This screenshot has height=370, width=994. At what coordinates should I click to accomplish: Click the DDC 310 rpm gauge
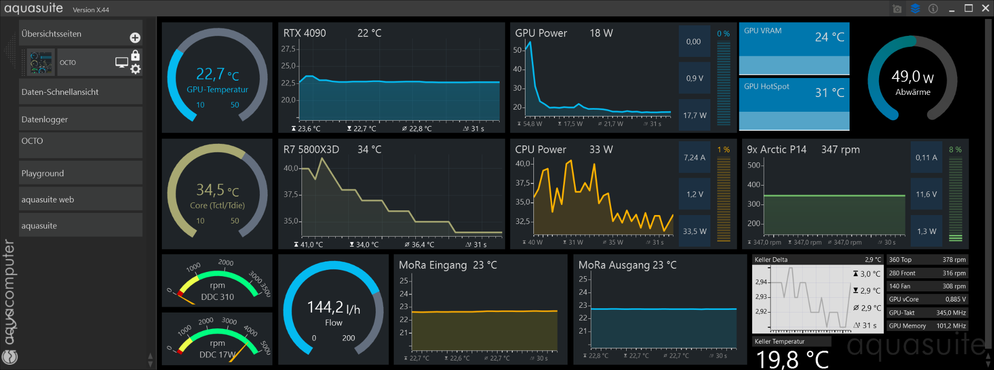coord(217,281)
